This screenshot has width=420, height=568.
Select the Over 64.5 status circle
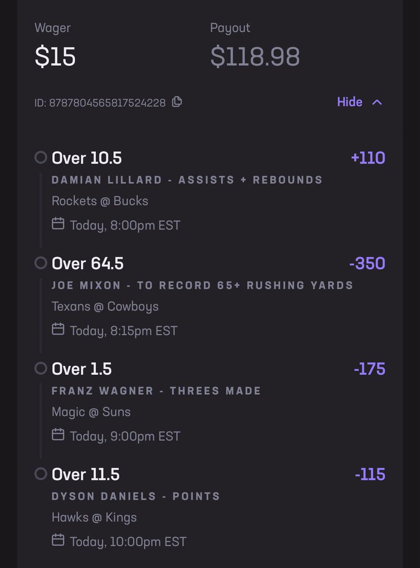pos(41,263)
